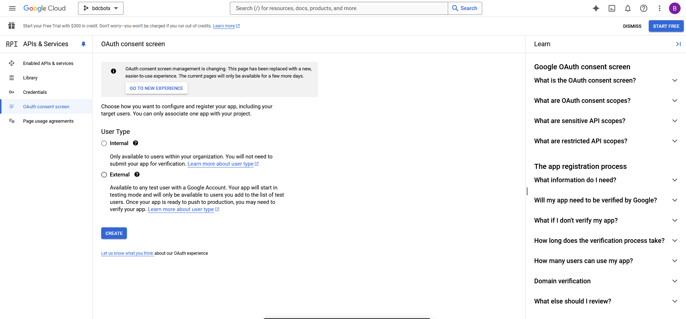Click the CREATE button

click(114, 233)
